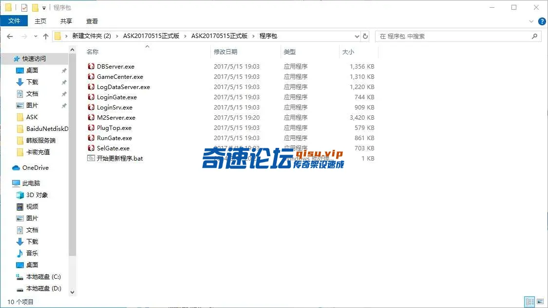This screenshot has width=548, height=308.
Task: Switch to the 共享 ribbon tab
Action: pos(66,21)
